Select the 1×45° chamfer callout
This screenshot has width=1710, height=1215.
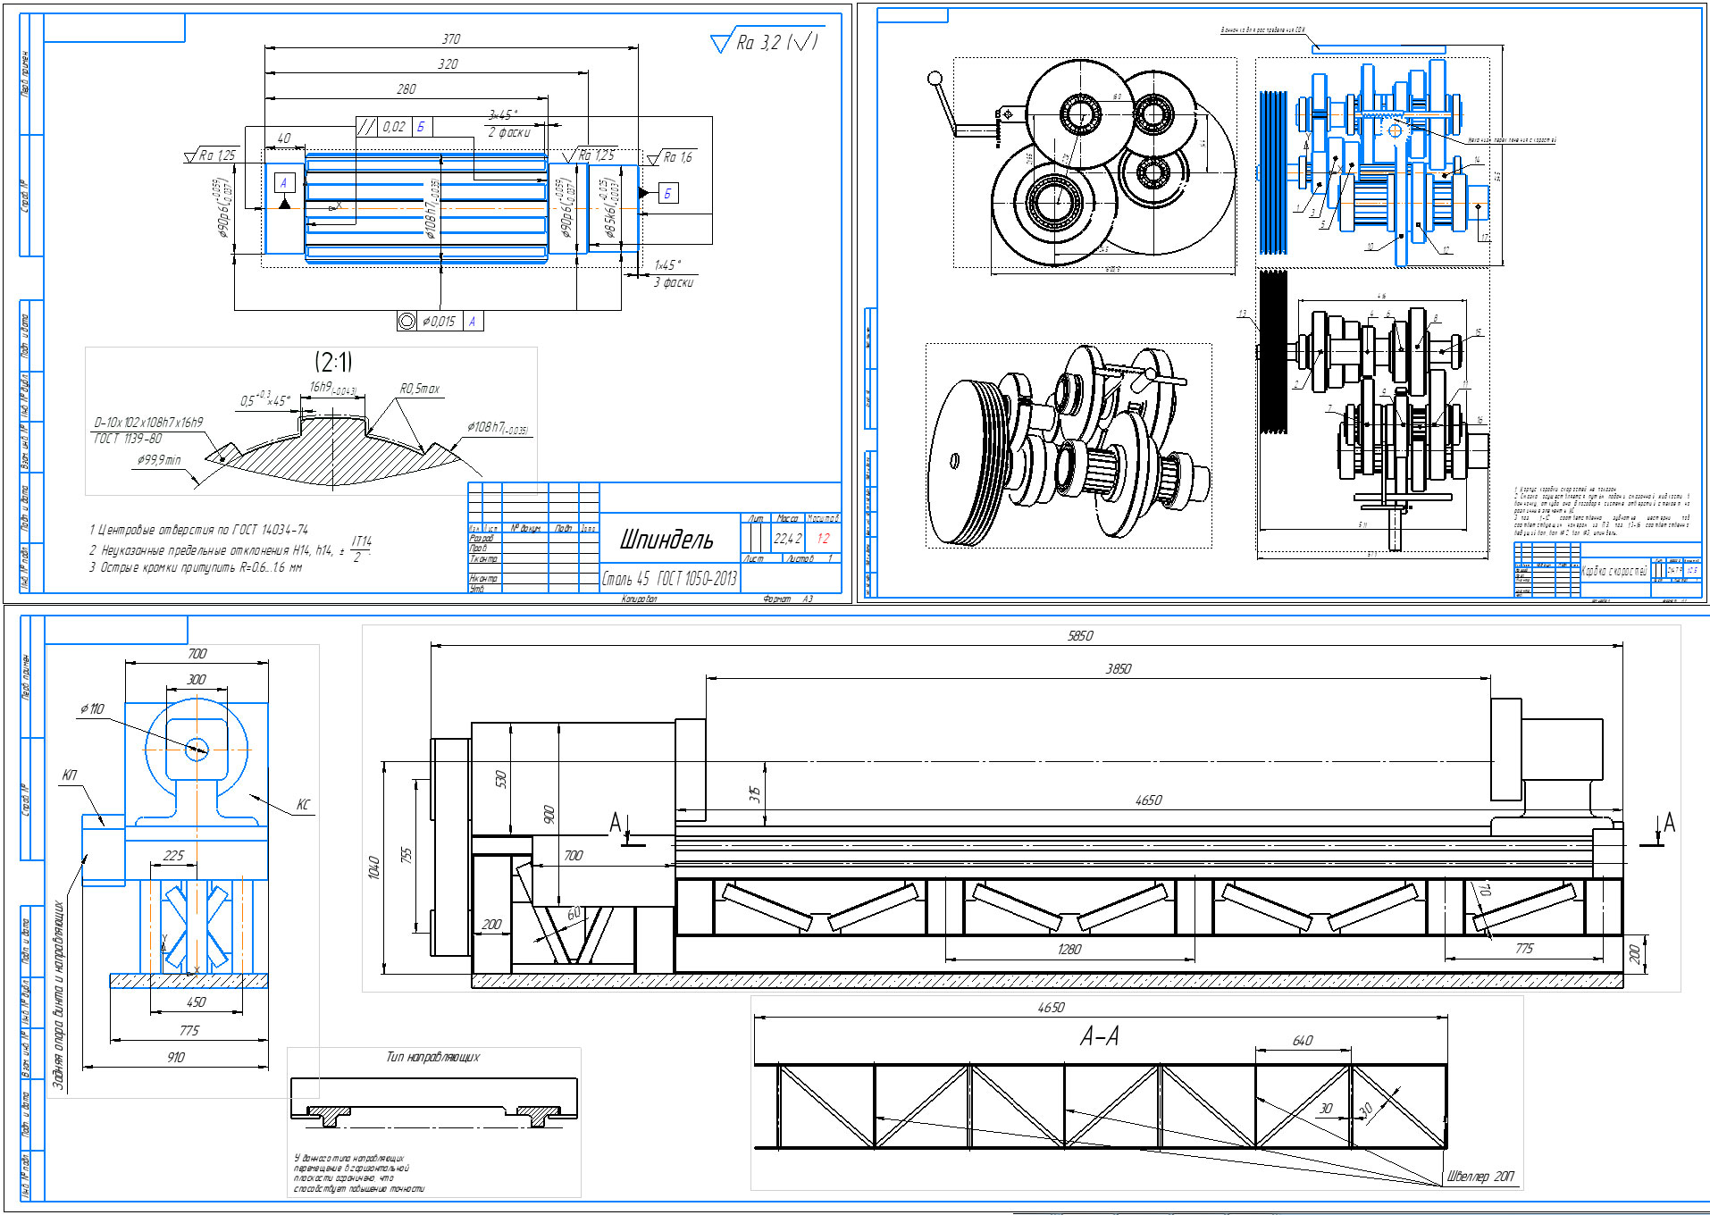(x=666, y=265)
